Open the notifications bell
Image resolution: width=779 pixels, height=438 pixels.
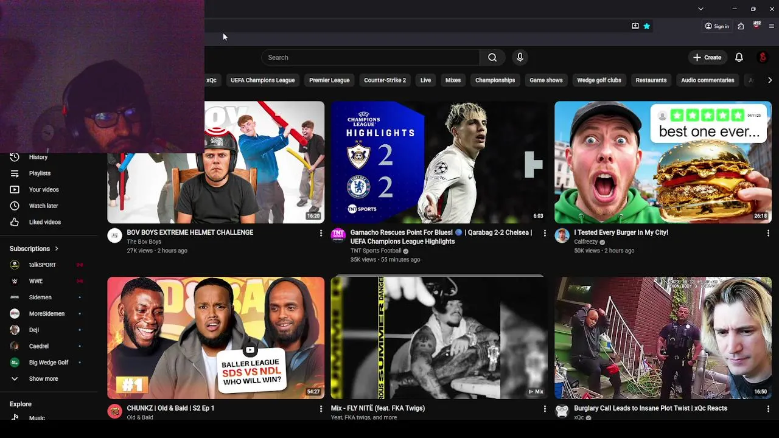pyautogui.click(x=739, y=57)
